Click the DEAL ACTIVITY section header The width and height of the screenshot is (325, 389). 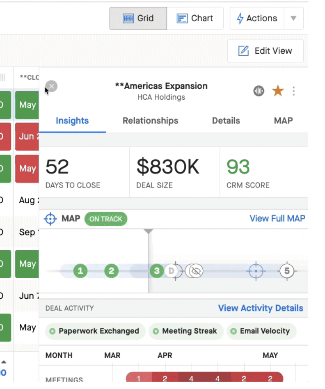tap(70, 308)
